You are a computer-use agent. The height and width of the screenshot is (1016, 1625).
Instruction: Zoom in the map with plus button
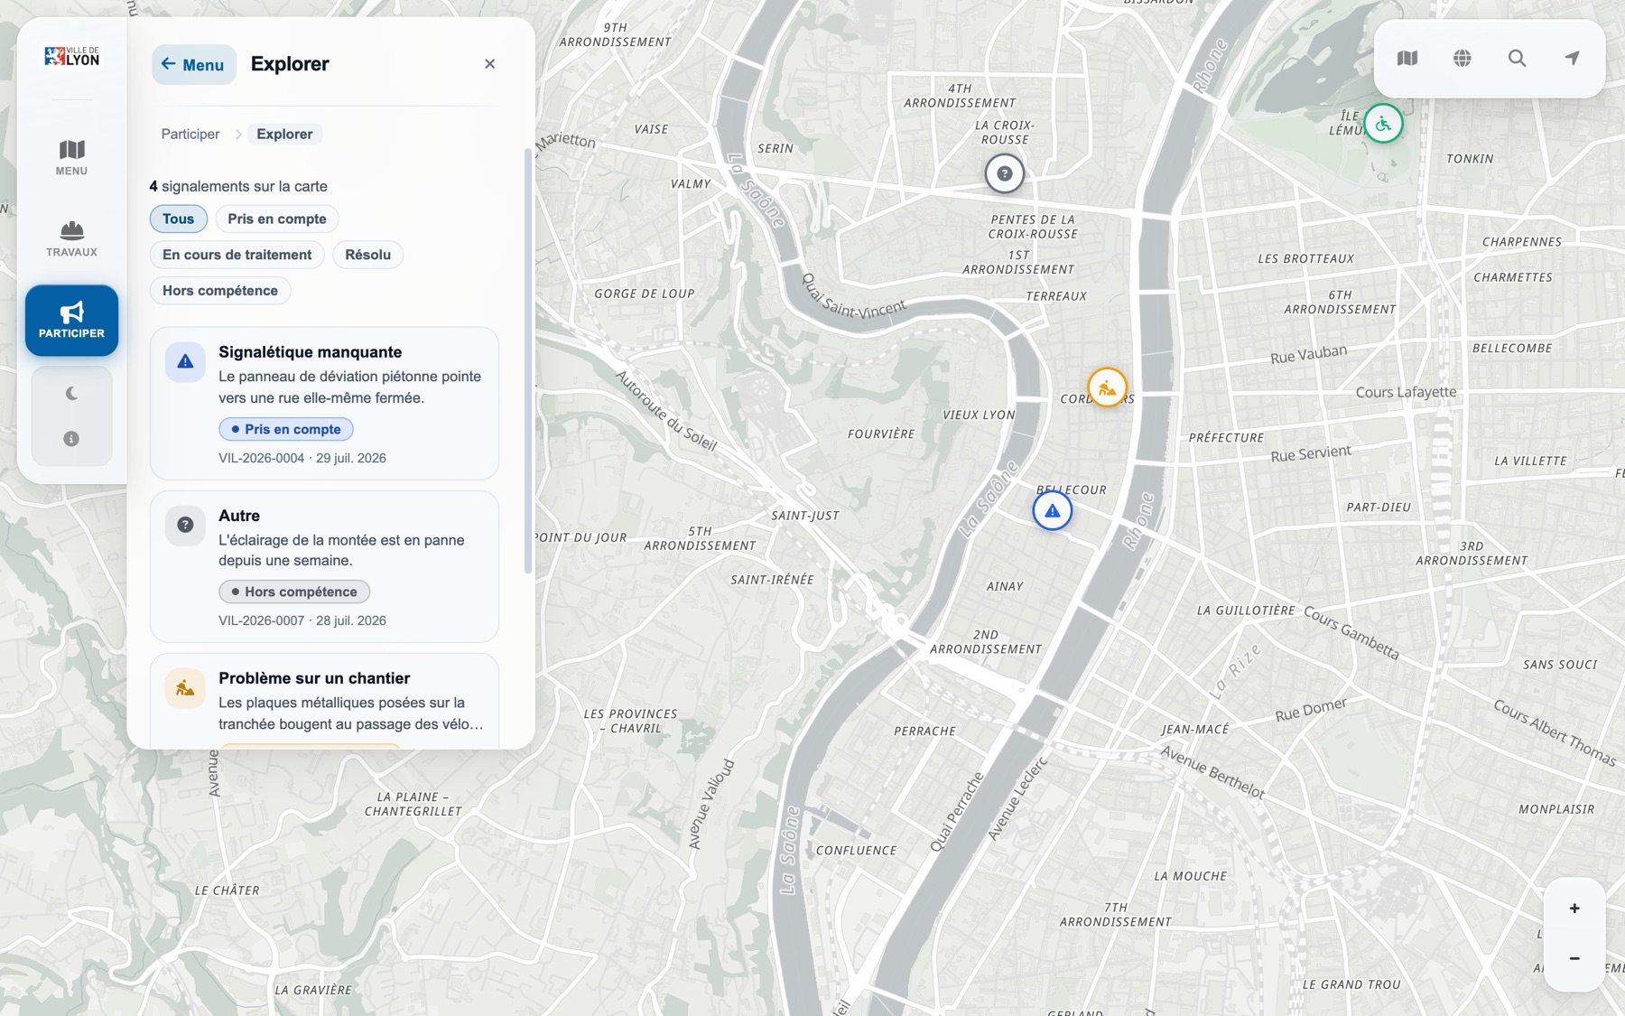pos(1574,909)
